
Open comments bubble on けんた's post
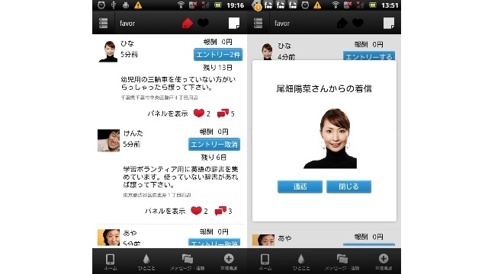(220, 211)
